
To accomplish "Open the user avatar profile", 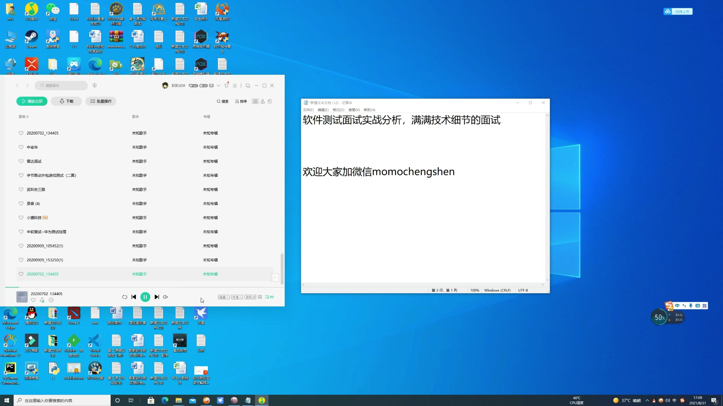I will point(165,85).
